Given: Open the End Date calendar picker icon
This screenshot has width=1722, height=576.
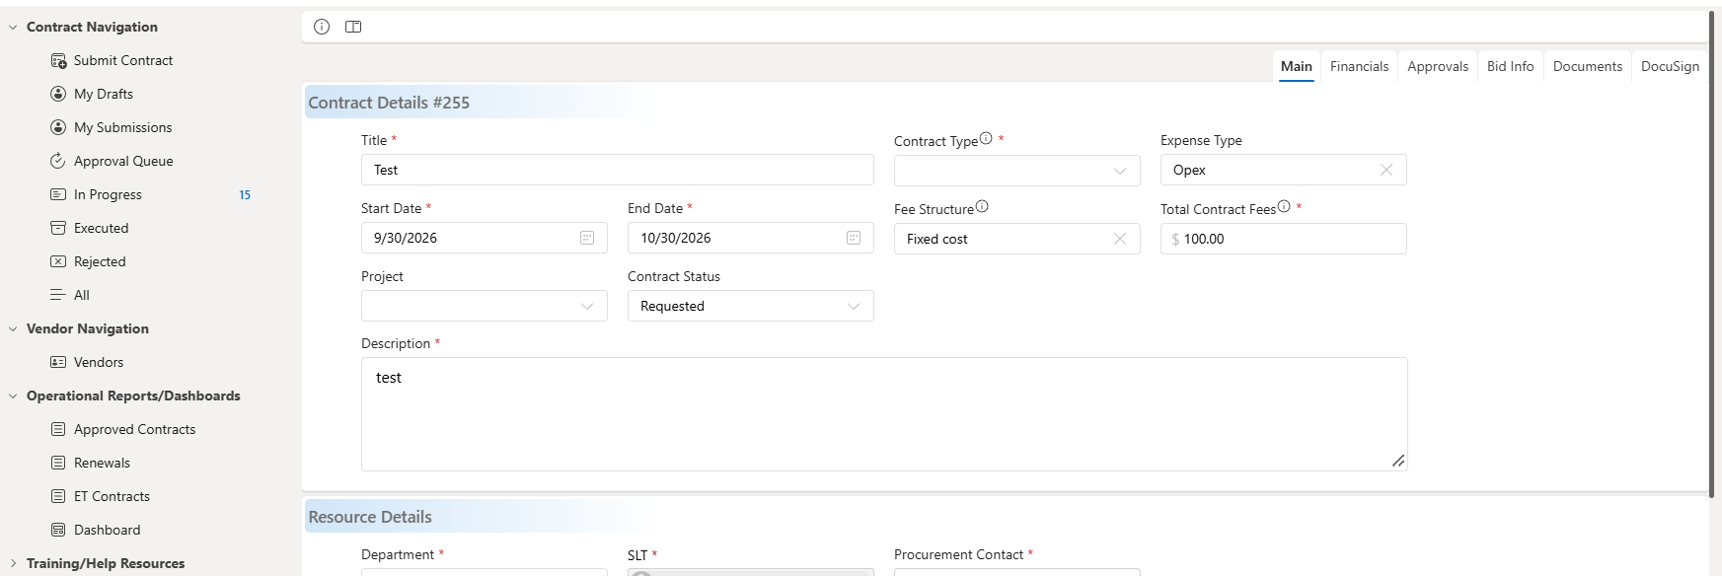Looking at the screenshot, I should point(854,238).
